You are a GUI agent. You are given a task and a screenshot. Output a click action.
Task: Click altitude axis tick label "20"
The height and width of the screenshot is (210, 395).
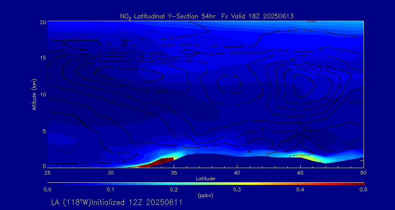point(42,22)
